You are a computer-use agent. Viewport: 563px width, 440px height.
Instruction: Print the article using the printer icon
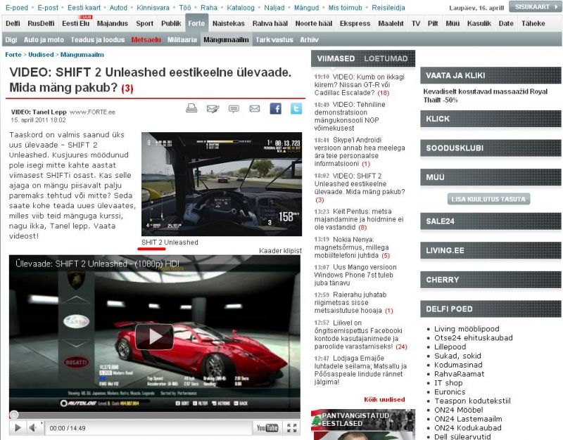coord(191,108)
